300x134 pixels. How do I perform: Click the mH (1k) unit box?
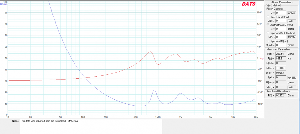292,78
